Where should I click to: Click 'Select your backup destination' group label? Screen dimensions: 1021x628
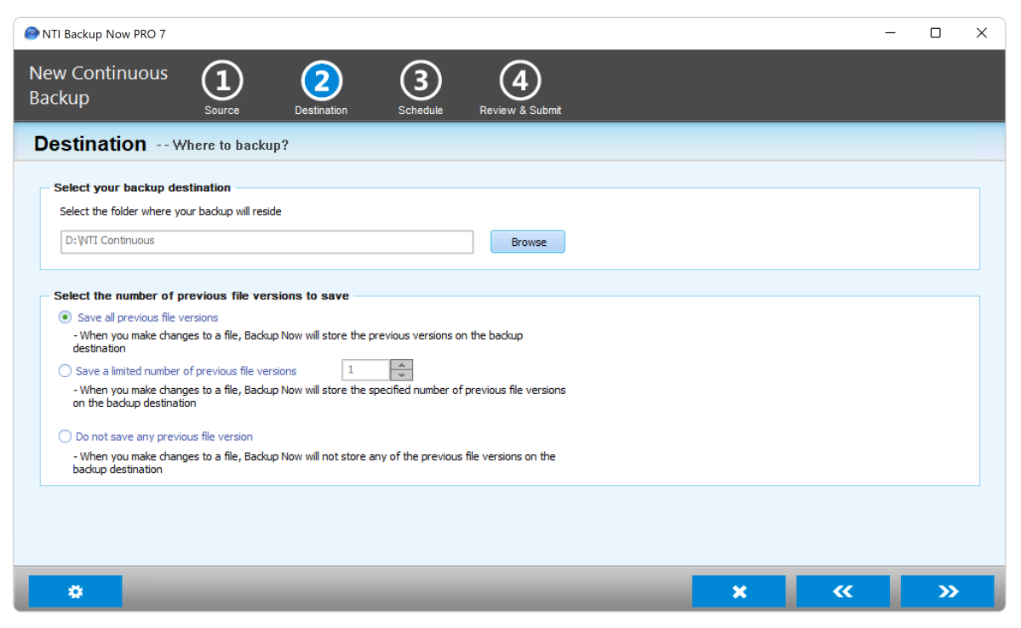pyautogui.click(x=142, y=187)
